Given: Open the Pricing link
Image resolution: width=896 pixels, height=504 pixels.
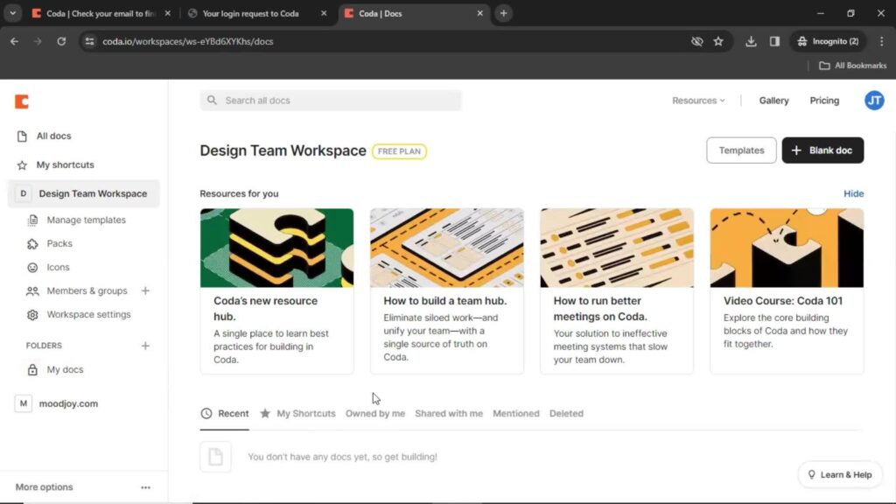Looking at the screenshot, I should [824, 101].
